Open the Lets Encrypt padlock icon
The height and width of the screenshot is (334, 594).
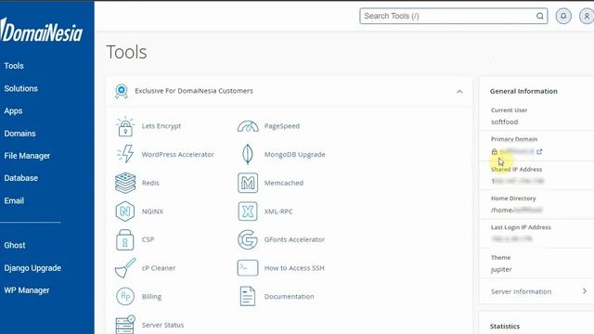(125, 126)
